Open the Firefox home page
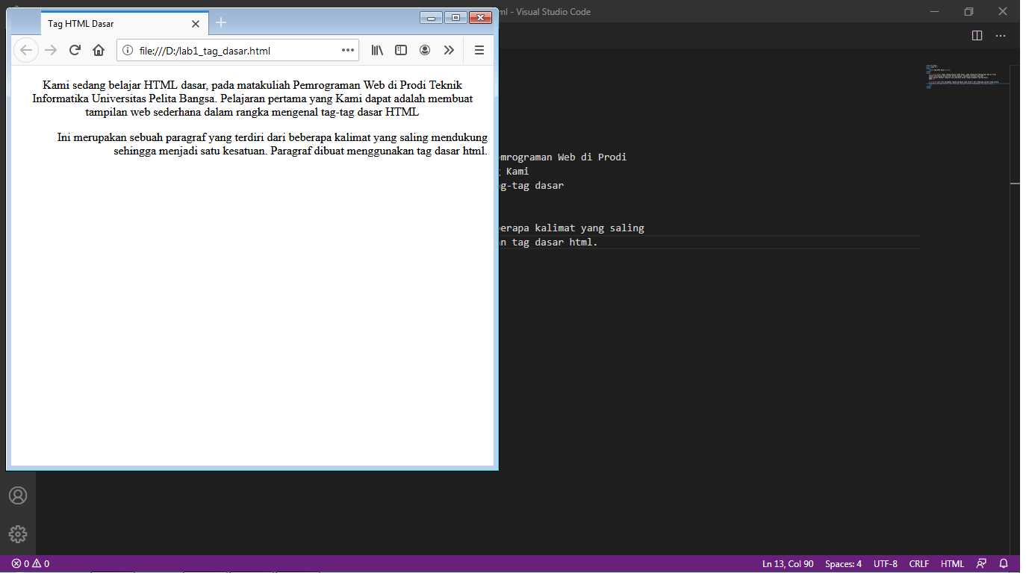This screenshot has height=579, width=1026. [x=99, y=50]
